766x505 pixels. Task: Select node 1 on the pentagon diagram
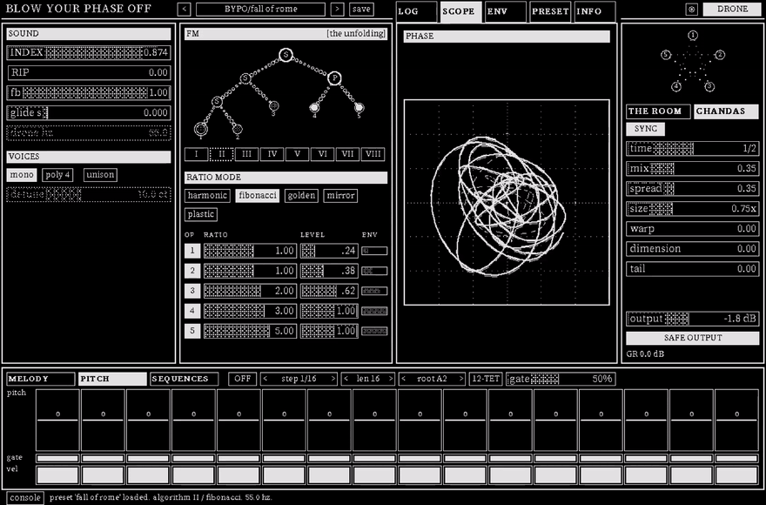[x=693, y=35]
